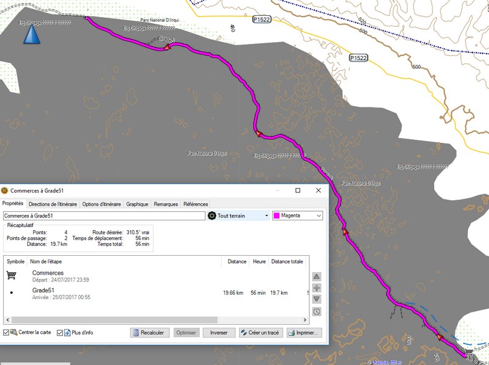
Task: Click the move up arrow beside waypoint list
Action: 316,276
